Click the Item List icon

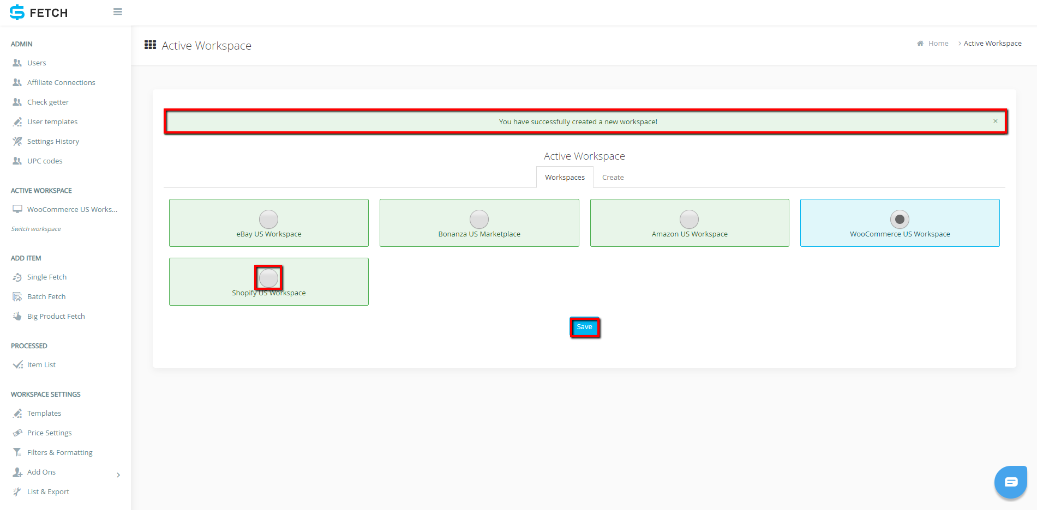click(17, 365)
